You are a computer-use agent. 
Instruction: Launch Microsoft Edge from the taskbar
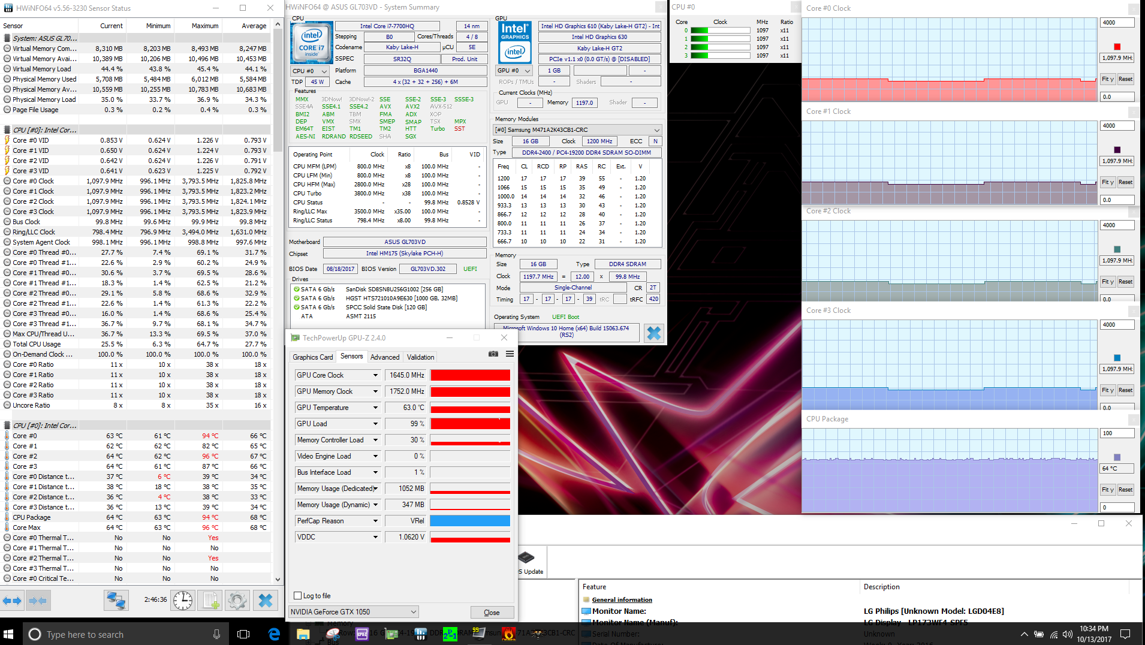pyautogui.click(x=274, y=634)
